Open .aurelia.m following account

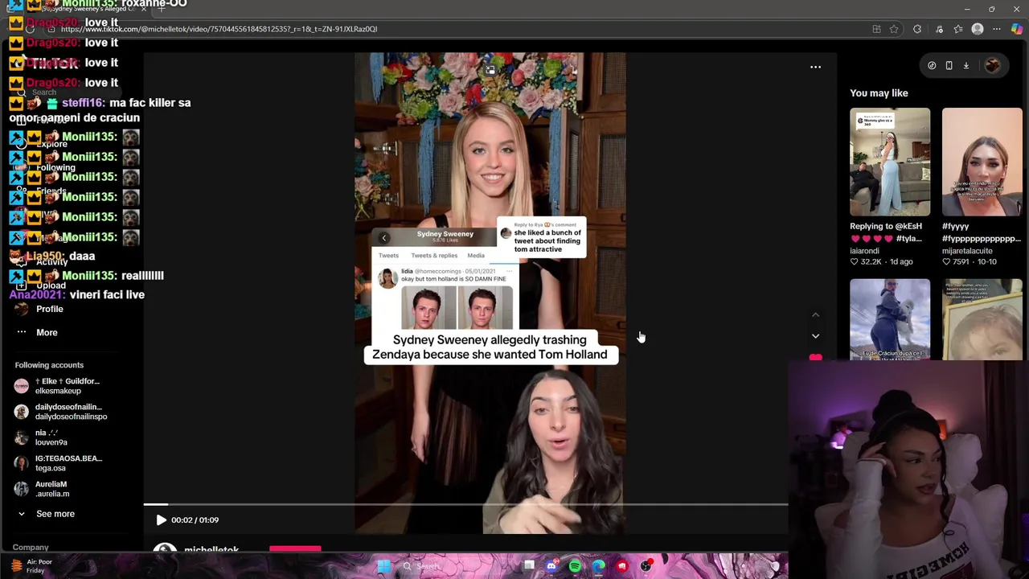(42, 489)
